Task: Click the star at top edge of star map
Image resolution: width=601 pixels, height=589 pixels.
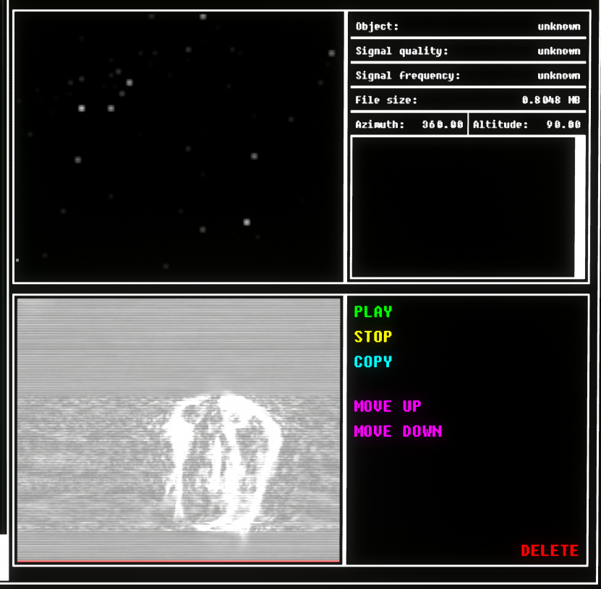Action: [203, 16]
